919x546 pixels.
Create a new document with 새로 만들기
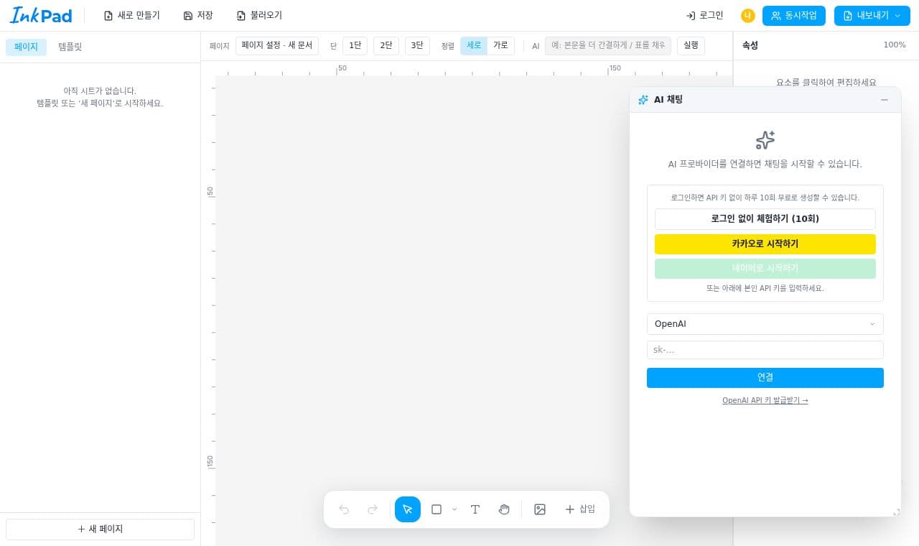click(x=132, y=15)
